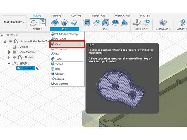
Task: Choose 2D Adaptive Clearing from menu
Action: coord(67,34)
